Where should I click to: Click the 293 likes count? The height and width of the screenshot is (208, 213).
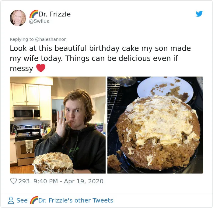pos(24,181)
